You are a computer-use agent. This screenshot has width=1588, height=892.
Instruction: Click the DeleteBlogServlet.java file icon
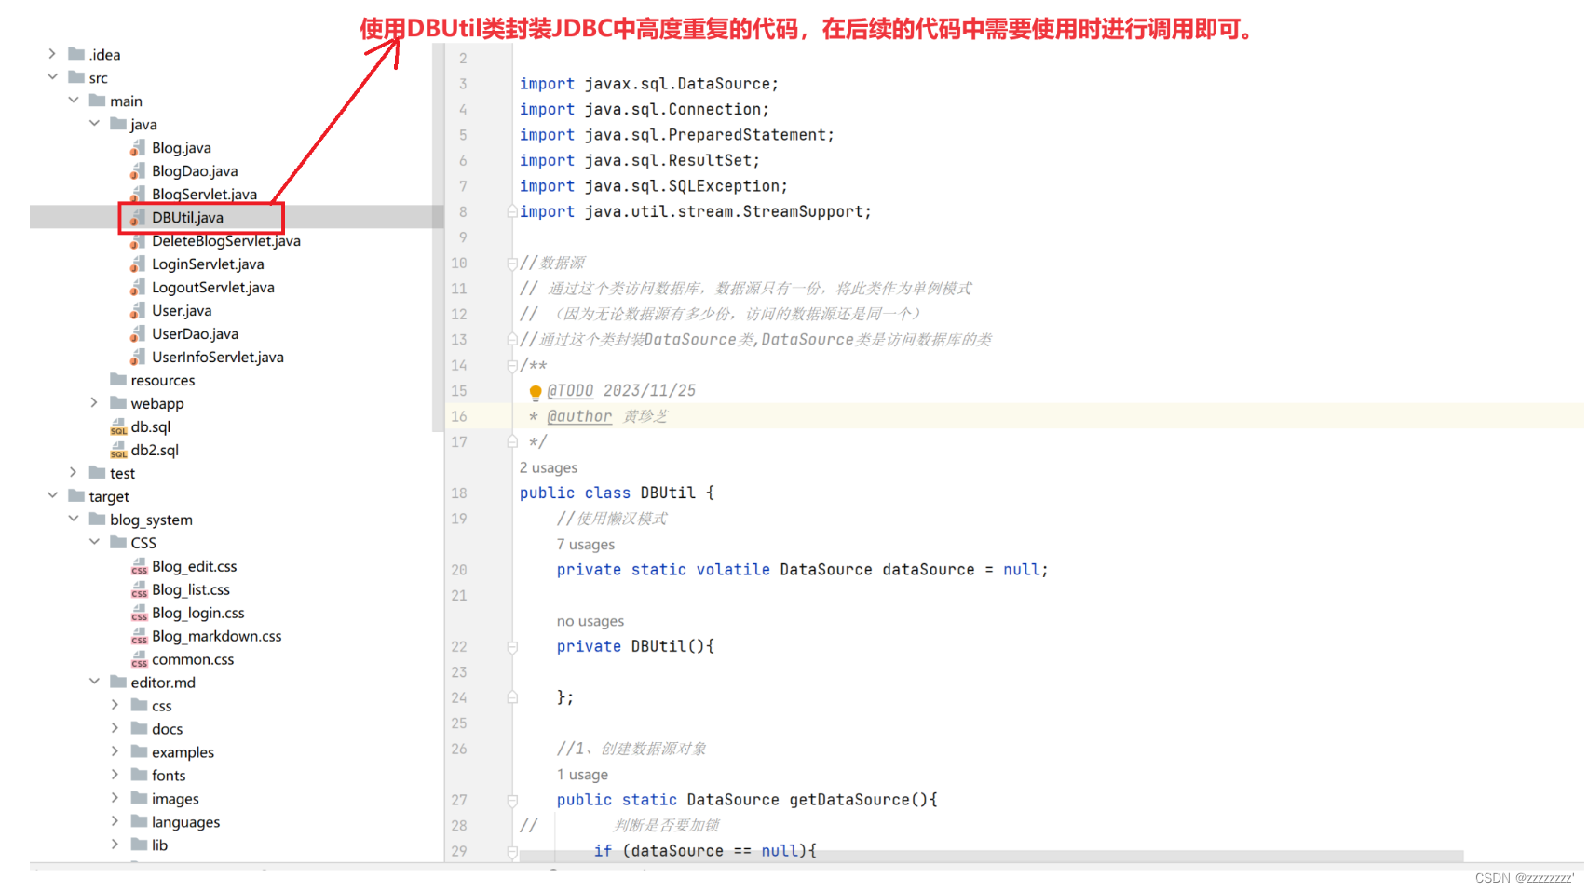tap(138, 241)
